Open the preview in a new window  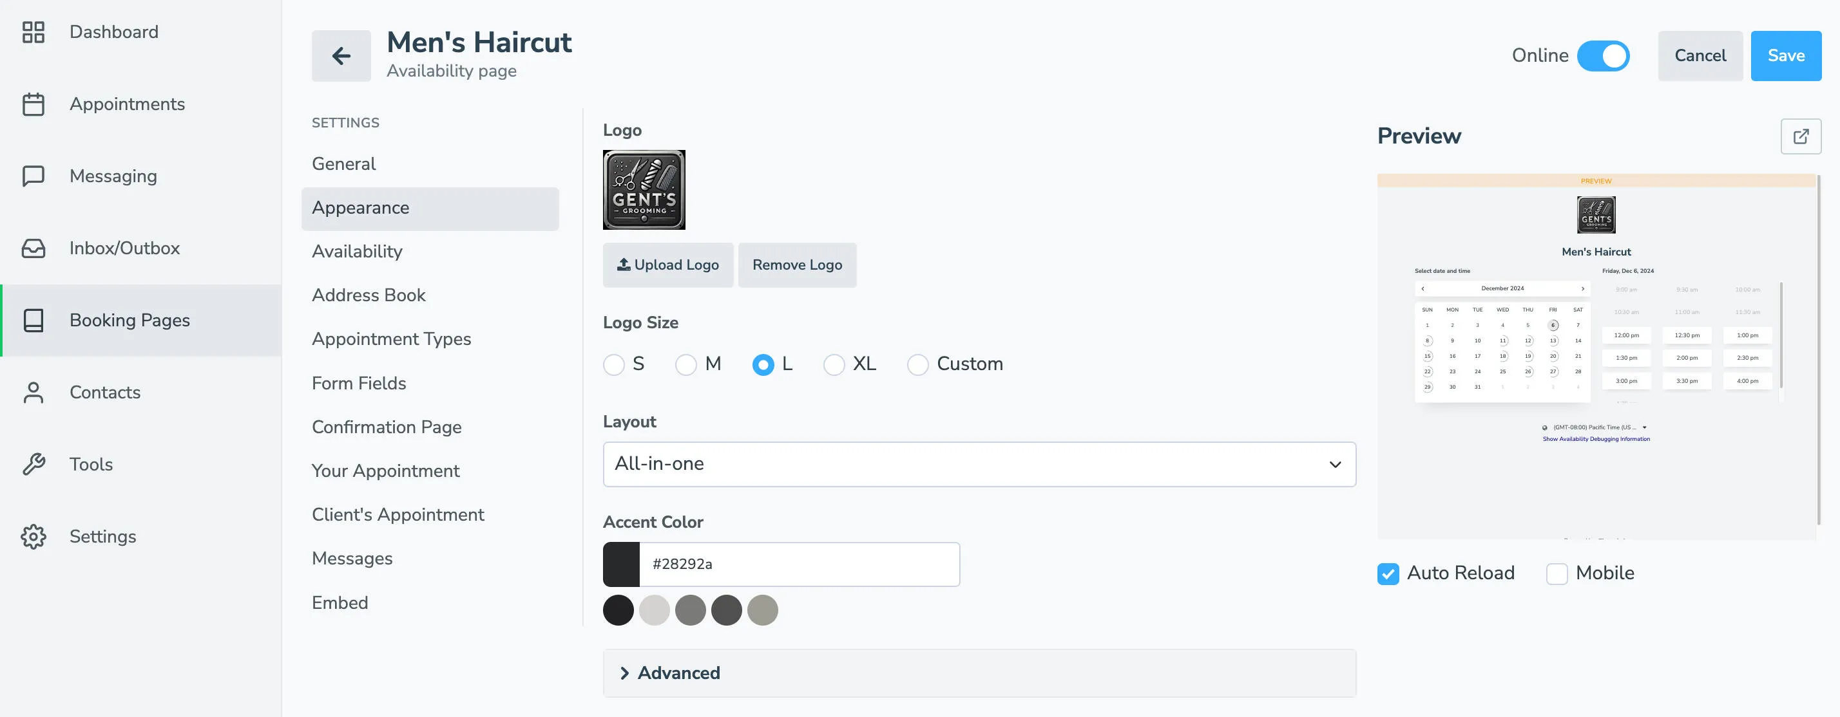tap(1801, 136)
